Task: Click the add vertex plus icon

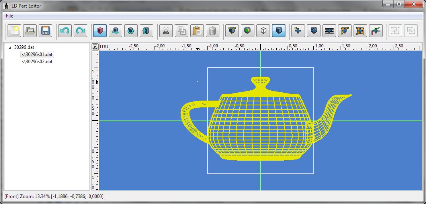Action: click(298, 30)
